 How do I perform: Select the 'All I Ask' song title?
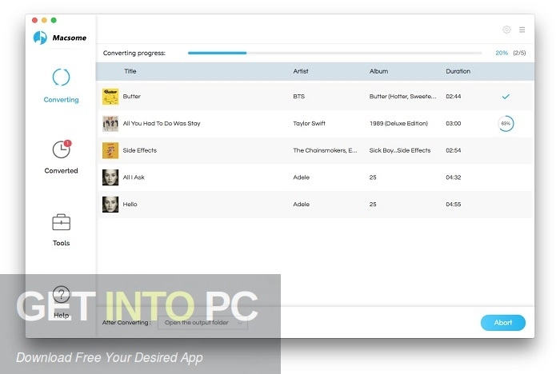pos(134,177)
